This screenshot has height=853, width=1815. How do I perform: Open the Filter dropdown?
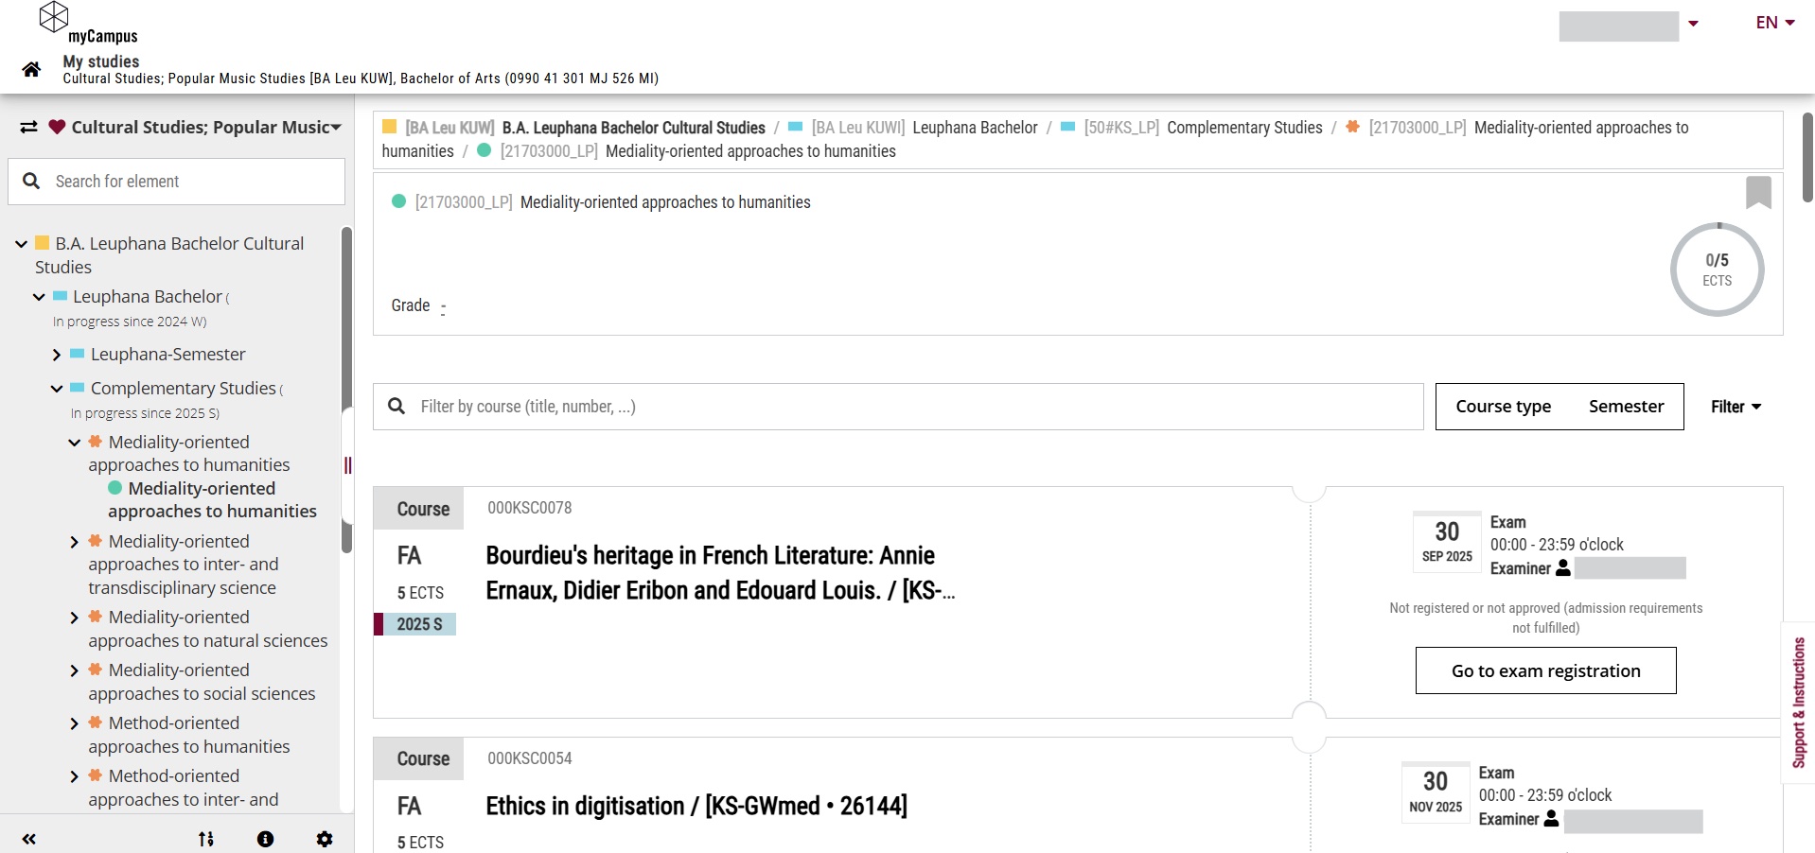[x=1736, y=407]
